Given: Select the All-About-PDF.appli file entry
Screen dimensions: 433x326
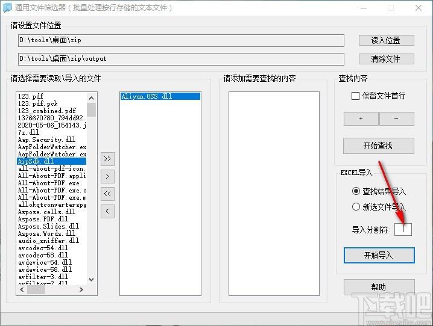Looking at the screenshot, I should (52, 176).
